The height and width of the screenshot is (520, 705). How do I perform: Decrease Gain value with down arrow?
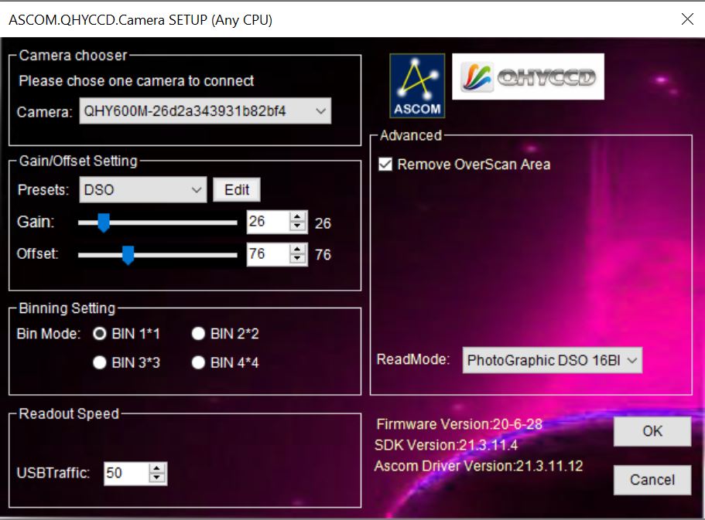click(x=298, y=226)
